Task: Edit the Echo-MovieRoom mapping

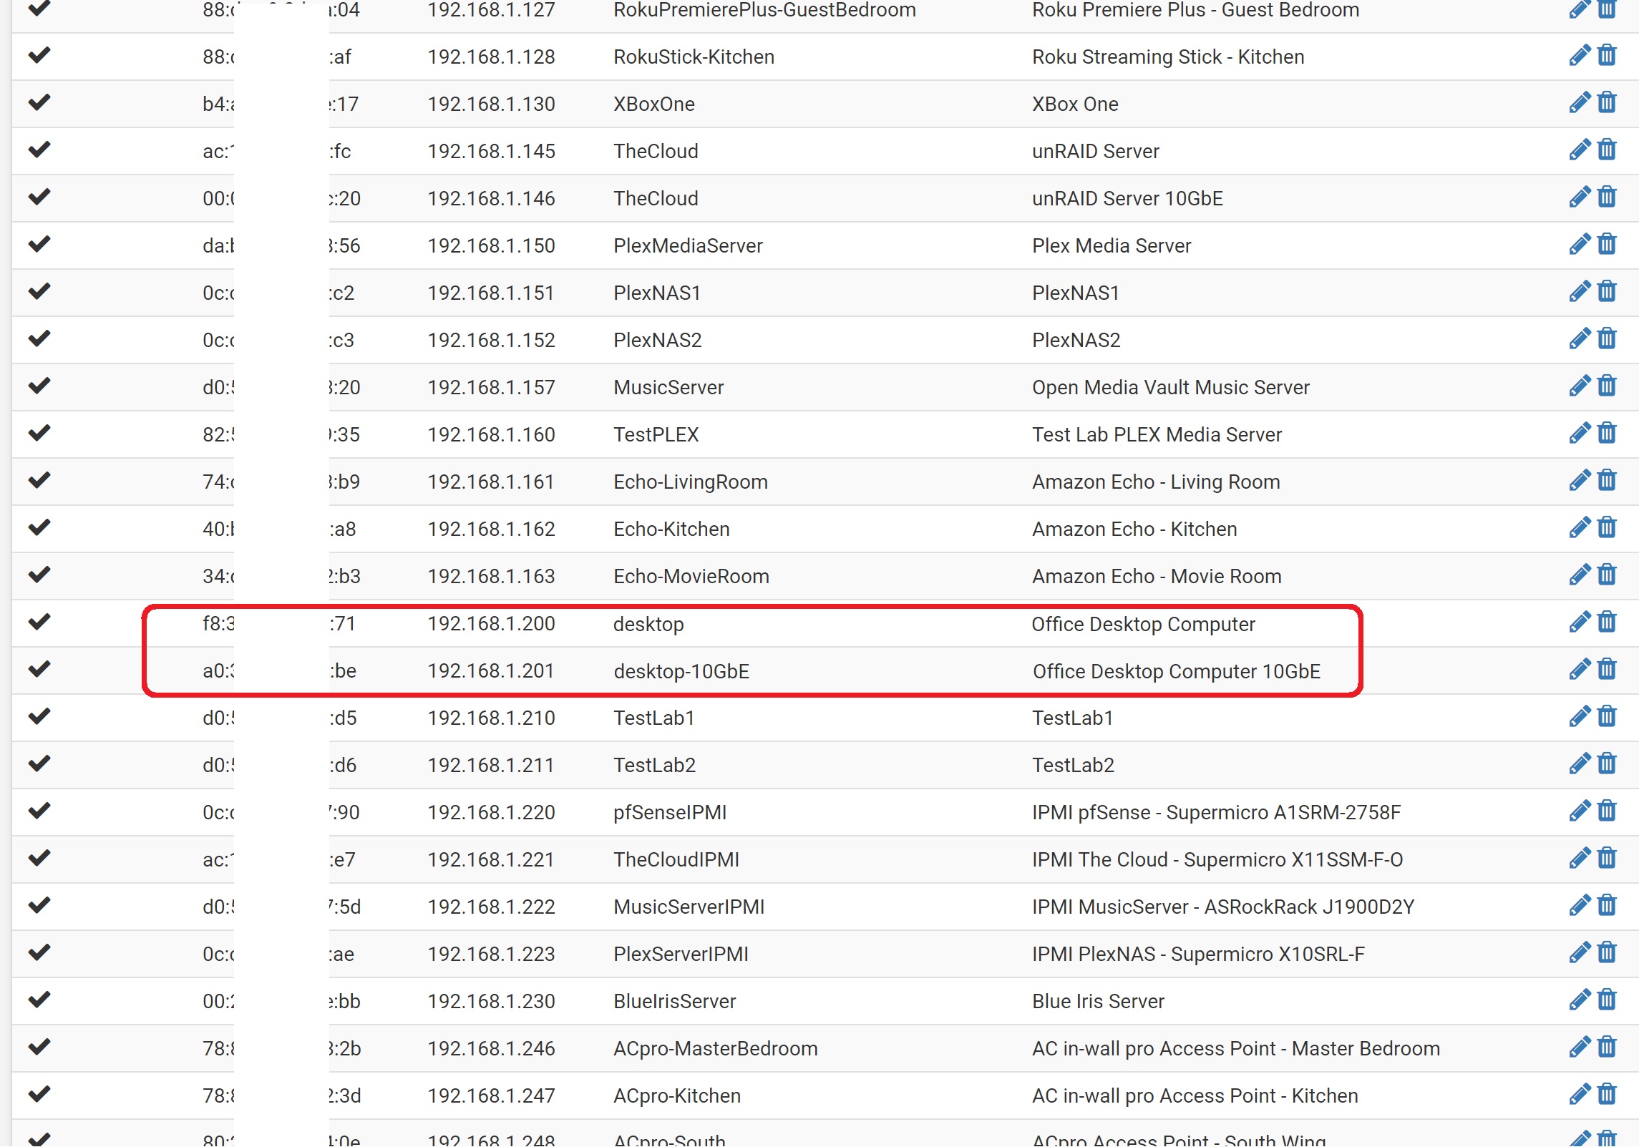Action: click(x=1580, y=575)
